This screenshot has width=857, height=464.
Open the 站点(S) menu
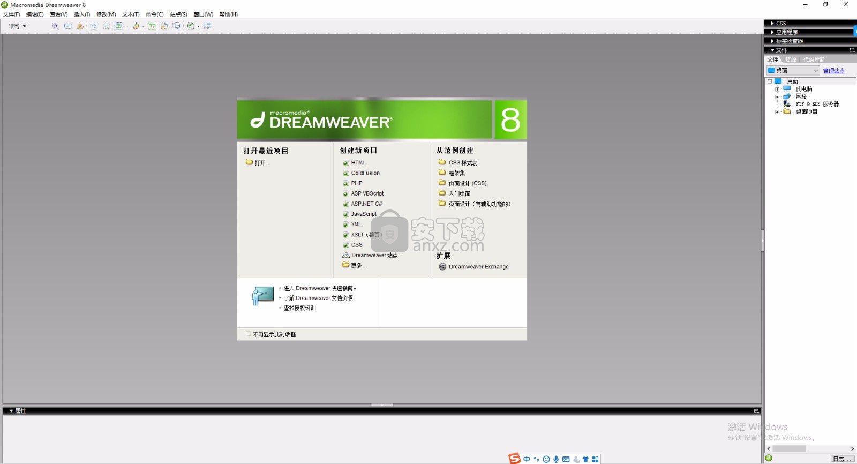pyautogui.click(x=178, y=14)
